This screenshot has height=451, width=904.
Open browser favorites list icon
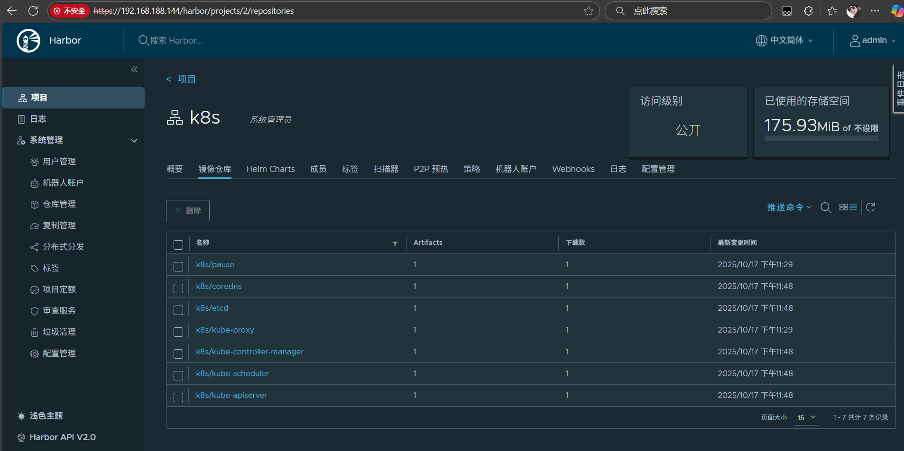832,11
